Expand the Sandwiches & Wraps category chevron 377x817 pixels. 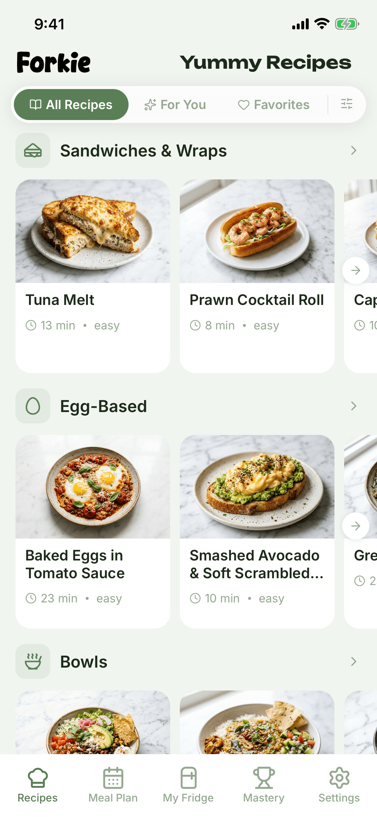(x=353, y=150)
